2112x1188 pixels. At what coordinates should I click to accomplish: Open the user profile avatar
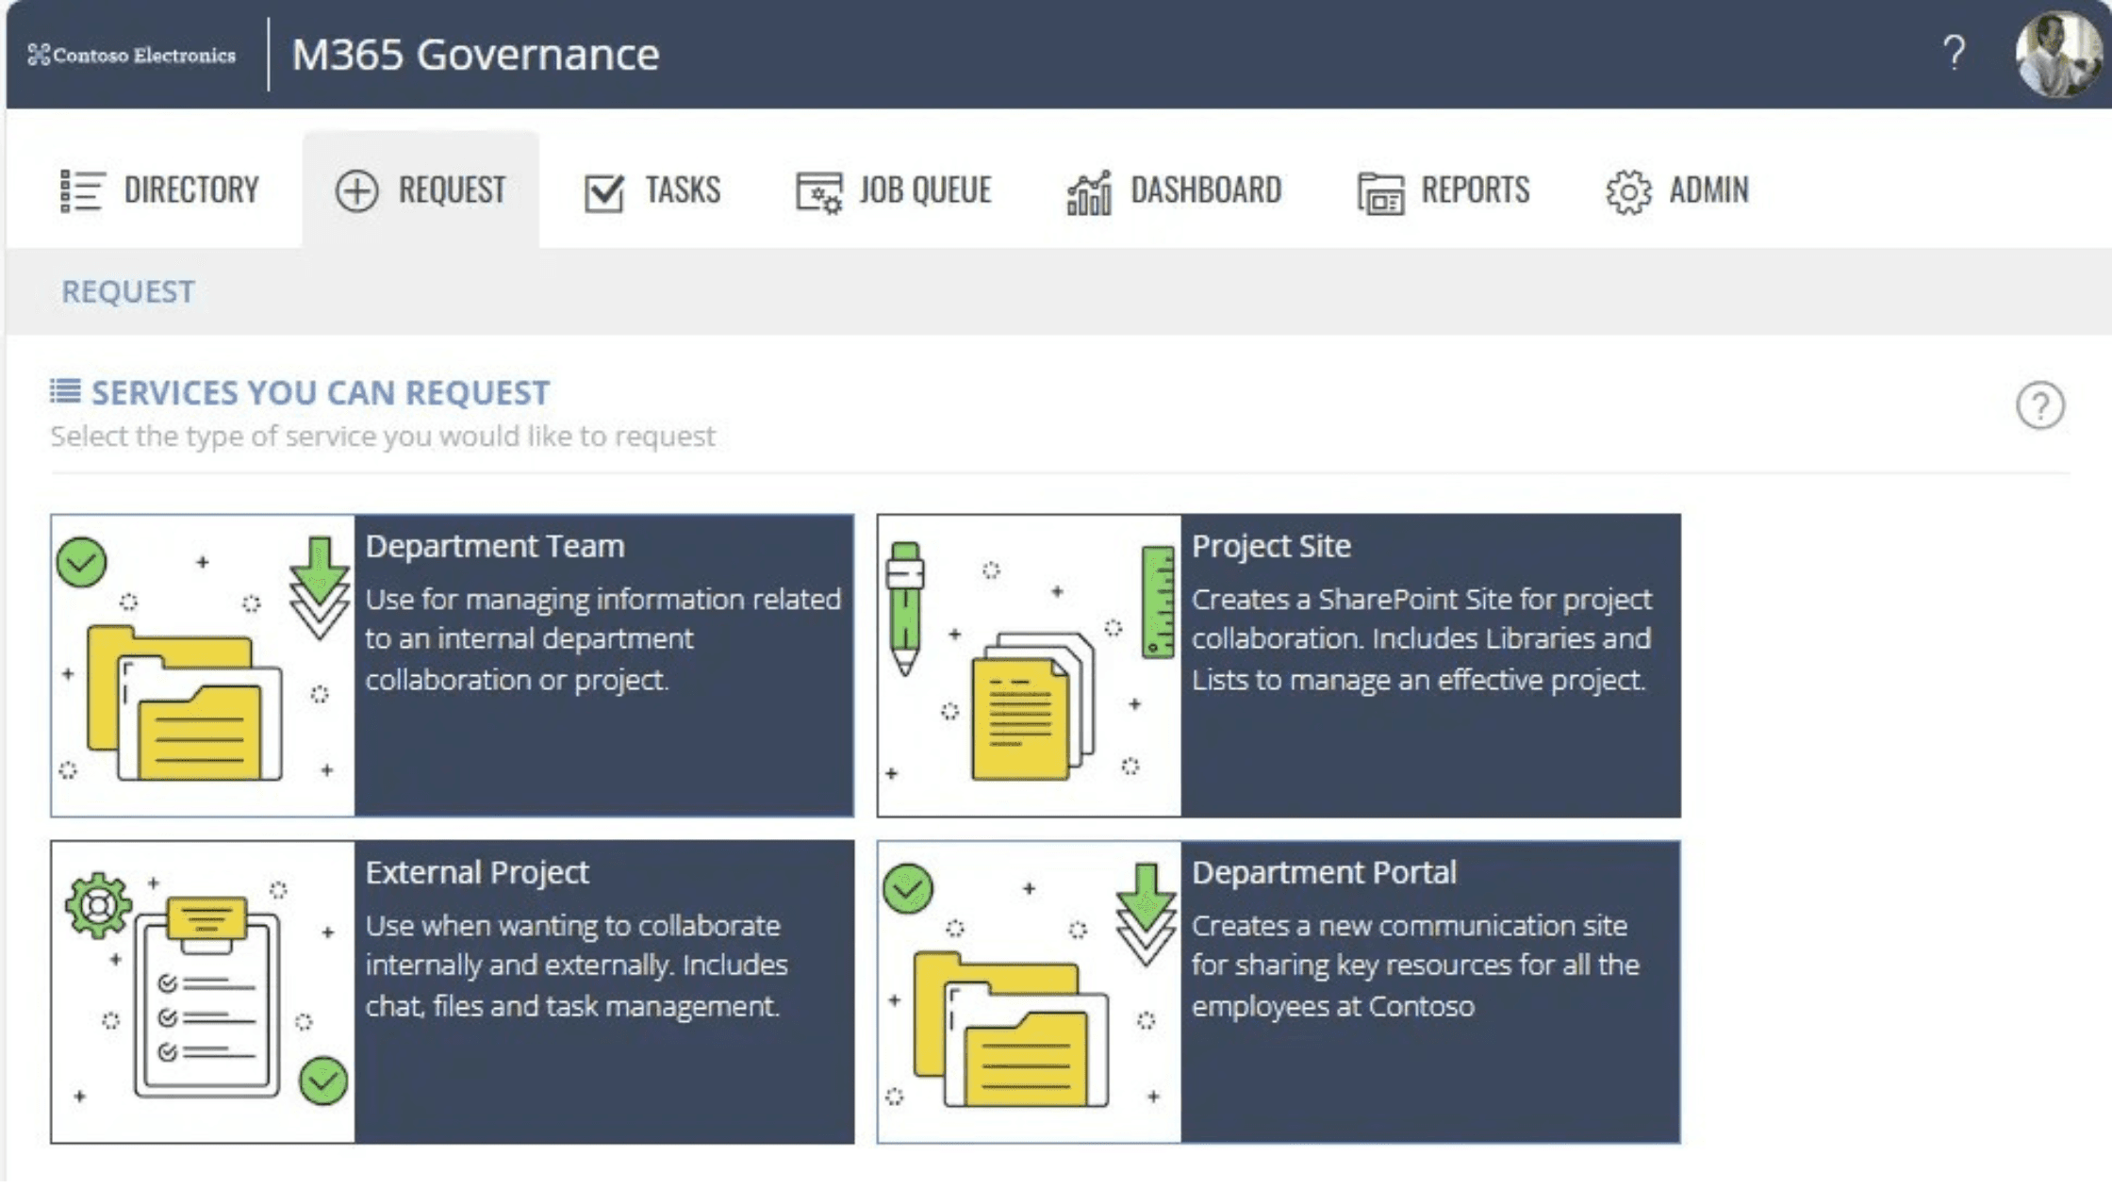click(x=2057, y=54)
